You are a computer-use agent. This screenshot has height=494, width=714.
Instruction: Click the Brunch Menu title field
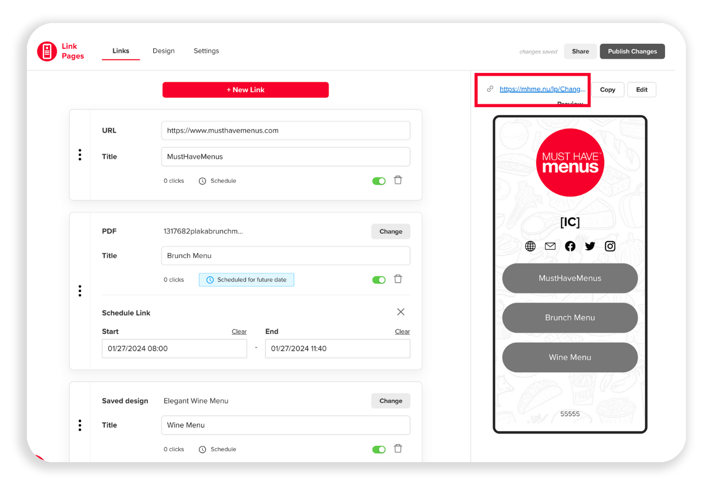click(x=286, y=256)
